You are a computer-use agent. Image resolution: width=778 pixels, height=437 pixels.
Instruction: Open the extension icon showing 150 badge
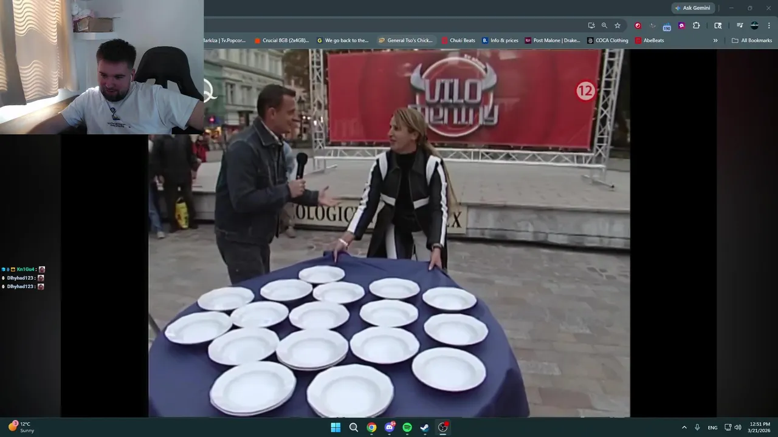point(667,26)
